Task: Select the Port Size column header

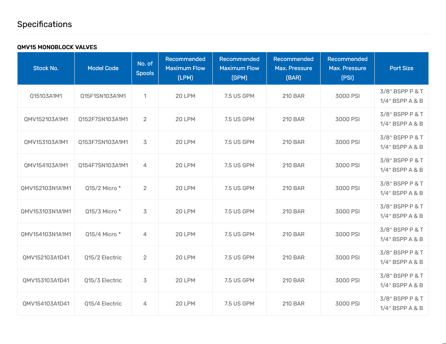Action: [401, 68]
